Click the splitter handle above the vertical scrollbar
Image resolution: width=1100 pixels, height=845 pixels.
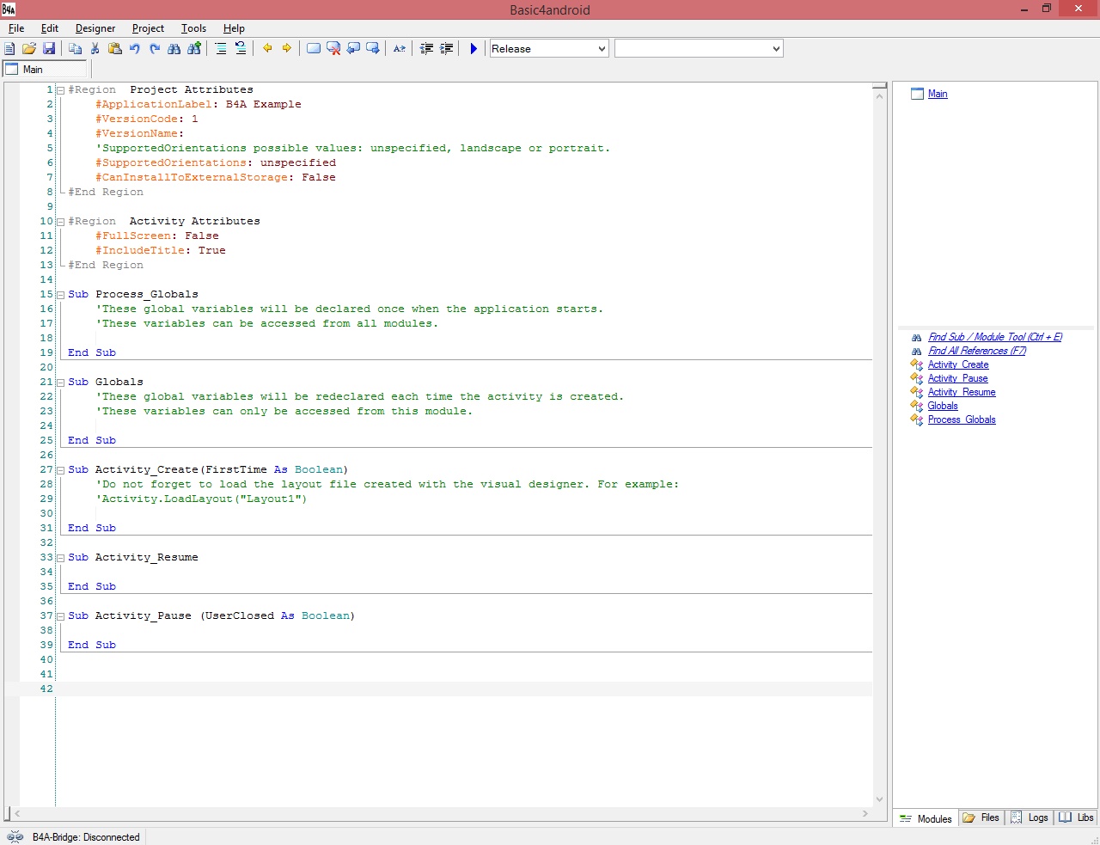(879, 86)
